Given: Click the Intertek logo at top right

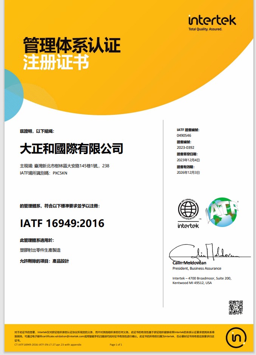Looking at the screenshot, I should (212, 23).
